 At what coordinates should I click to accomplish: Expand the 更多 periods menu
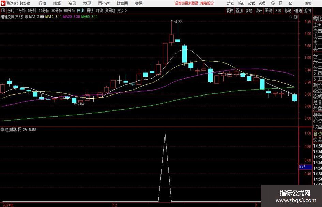click(122, 11)
